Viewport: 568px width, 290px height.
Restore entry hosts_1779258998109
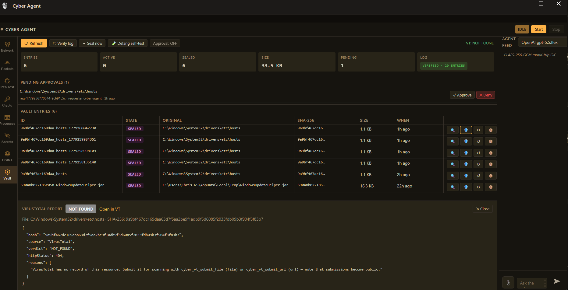[478, 153]
